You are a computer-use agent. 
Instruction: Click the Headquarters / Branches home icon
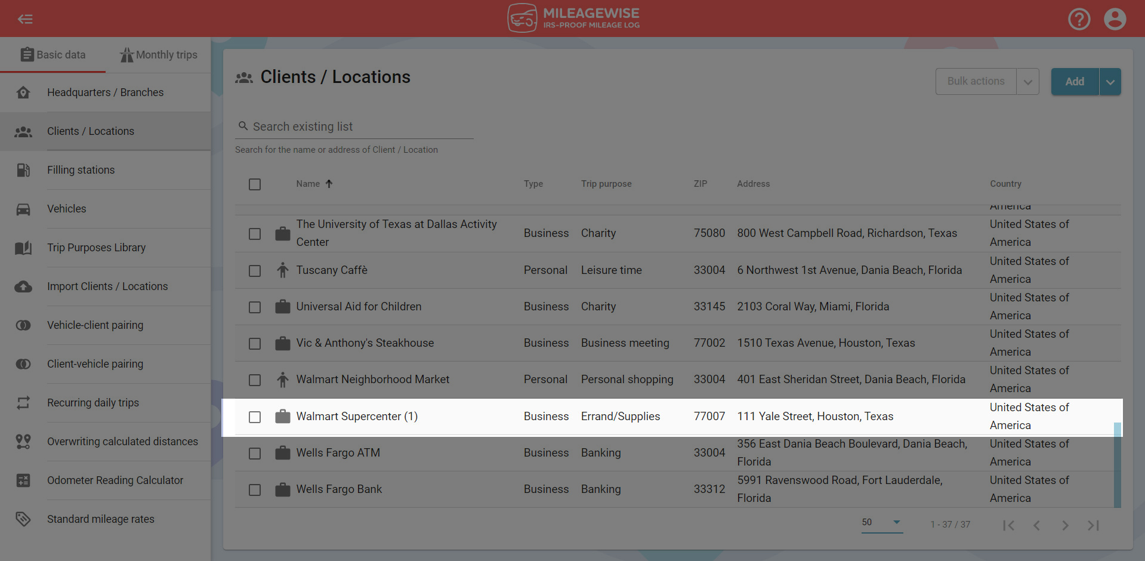point(23,93)
